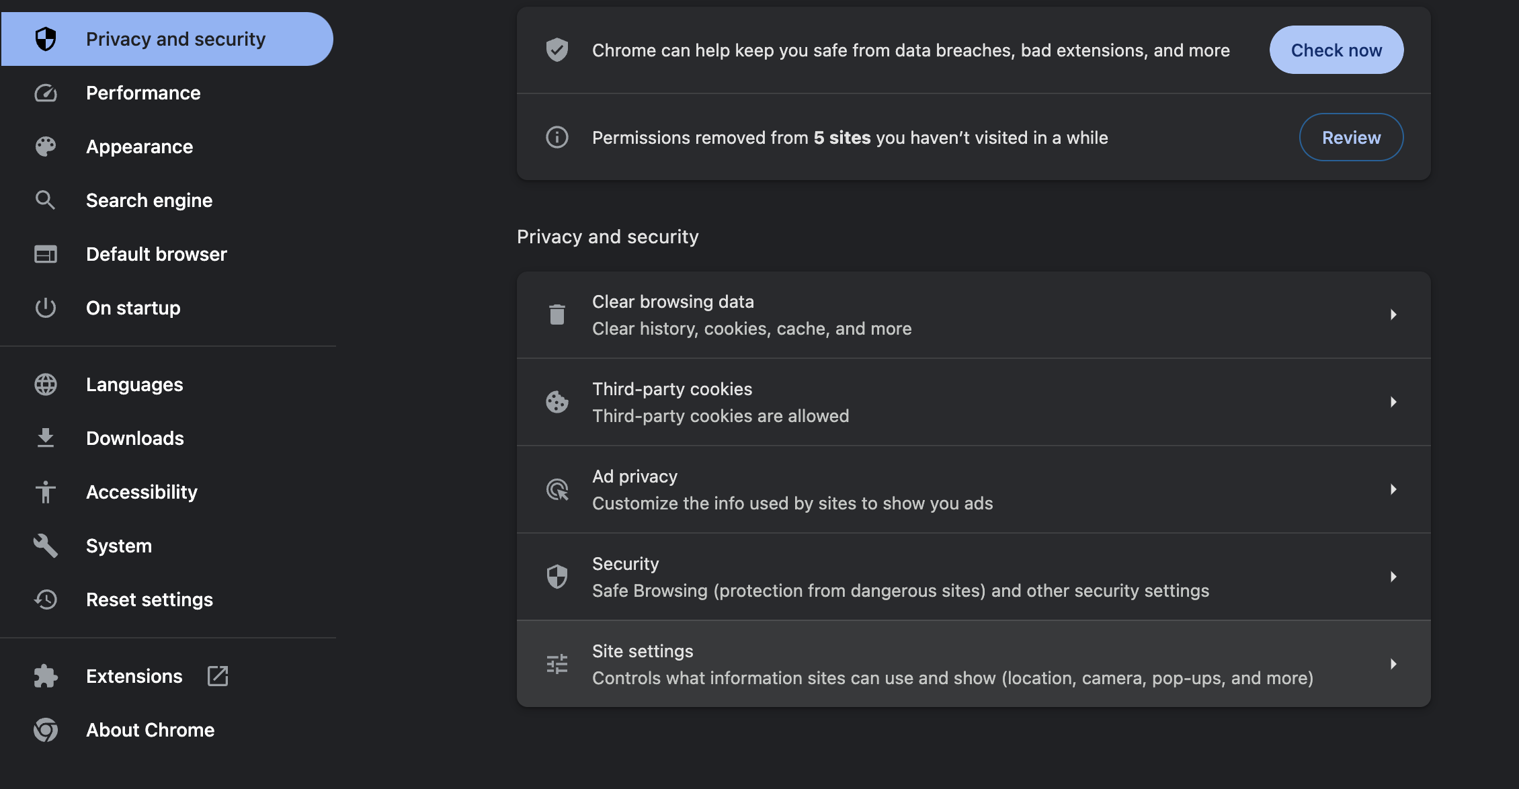Click the Site settings sliders icon
This screenshot has width=1519, height=789.
point(557,664)
